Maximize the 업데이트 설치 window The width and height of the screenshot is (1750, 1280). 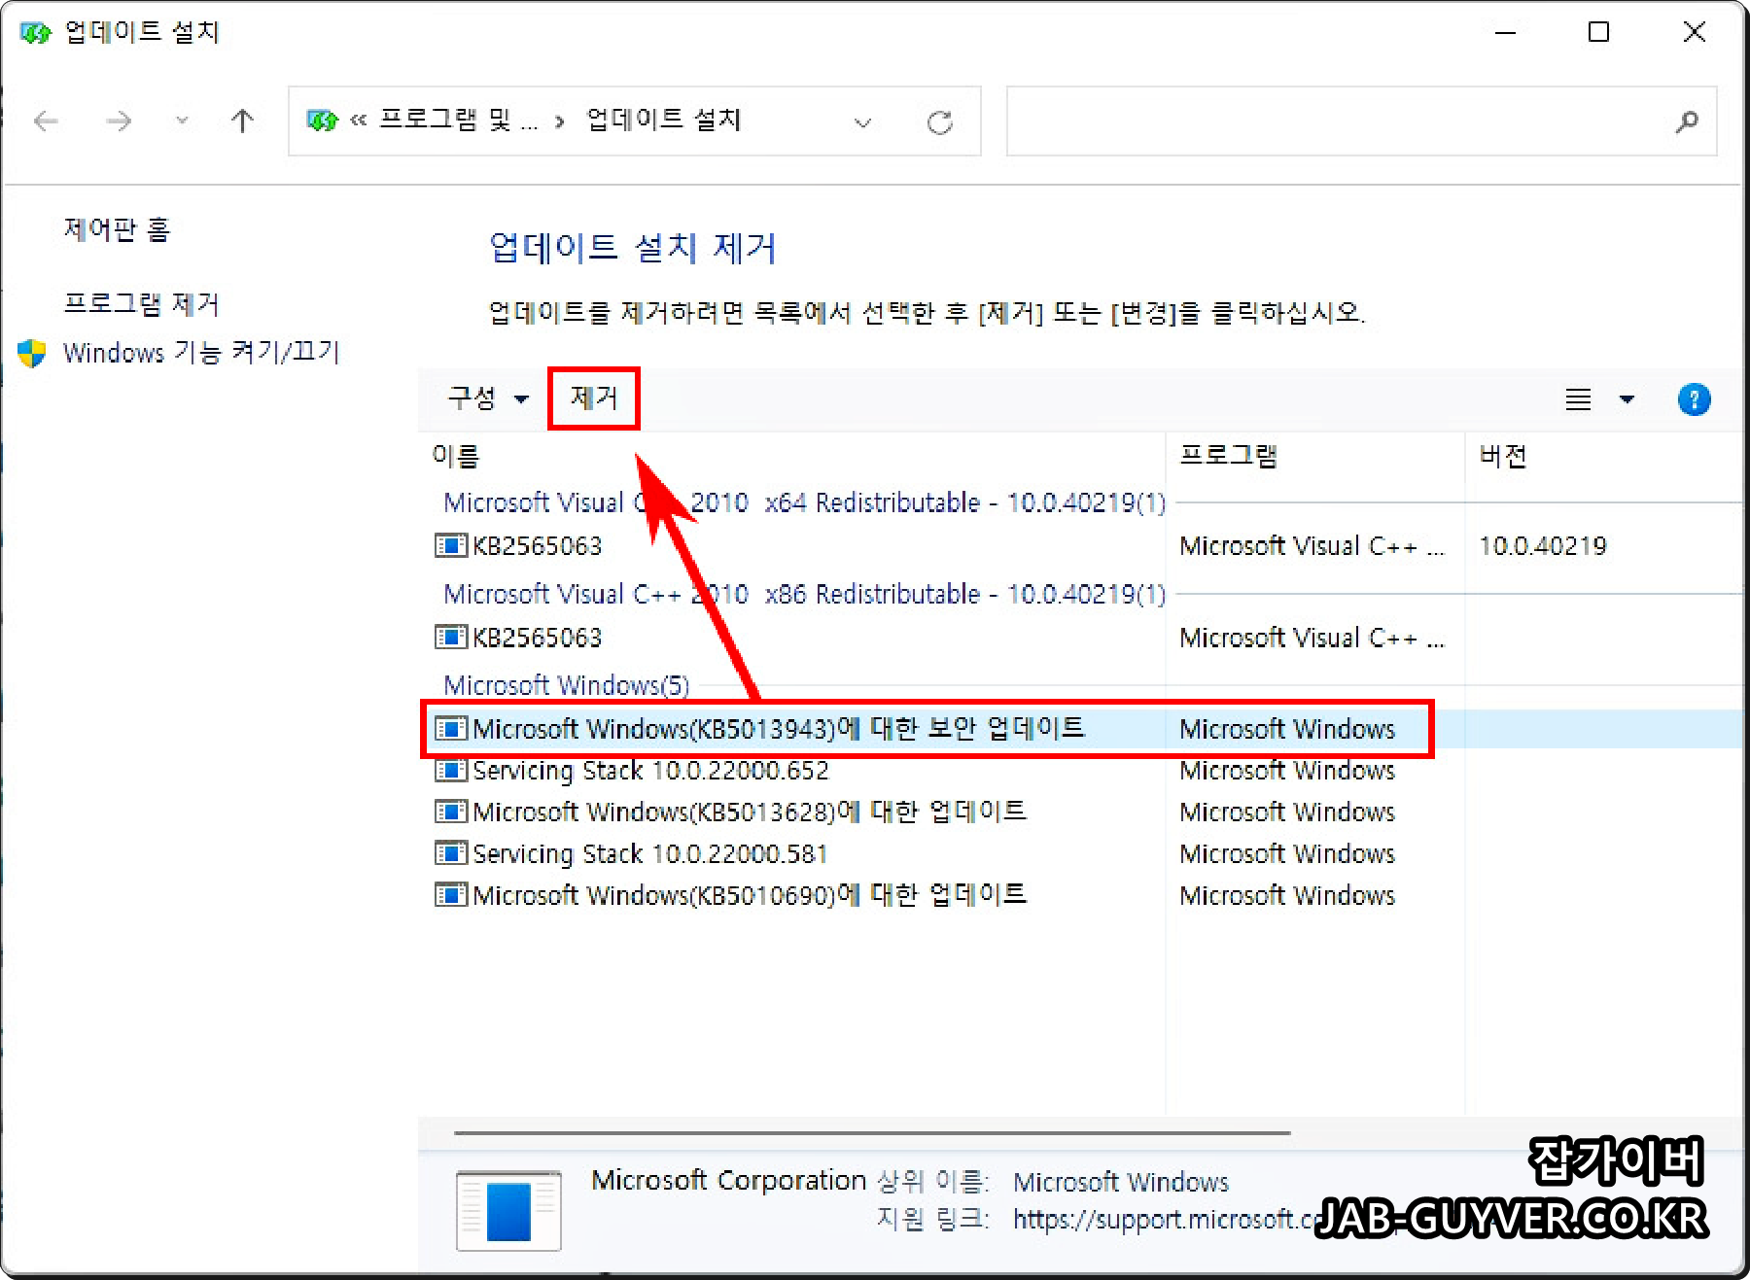click(1598, 32)
